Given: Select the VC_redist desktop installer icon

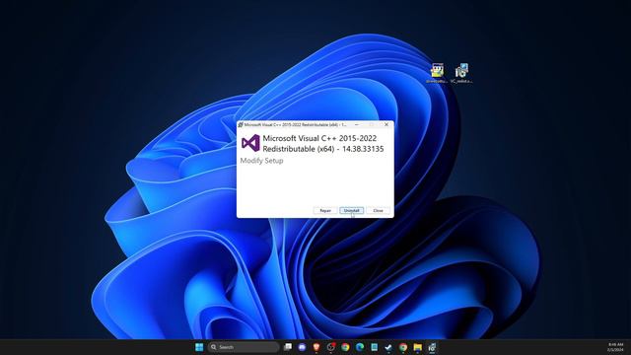Looking at the screenshot, I should pyautogui.click(x=461, y=73).
